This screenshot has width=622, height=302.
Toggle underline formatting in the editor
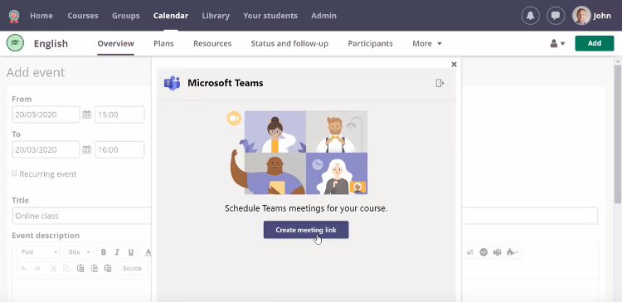[x=130, y=252]
